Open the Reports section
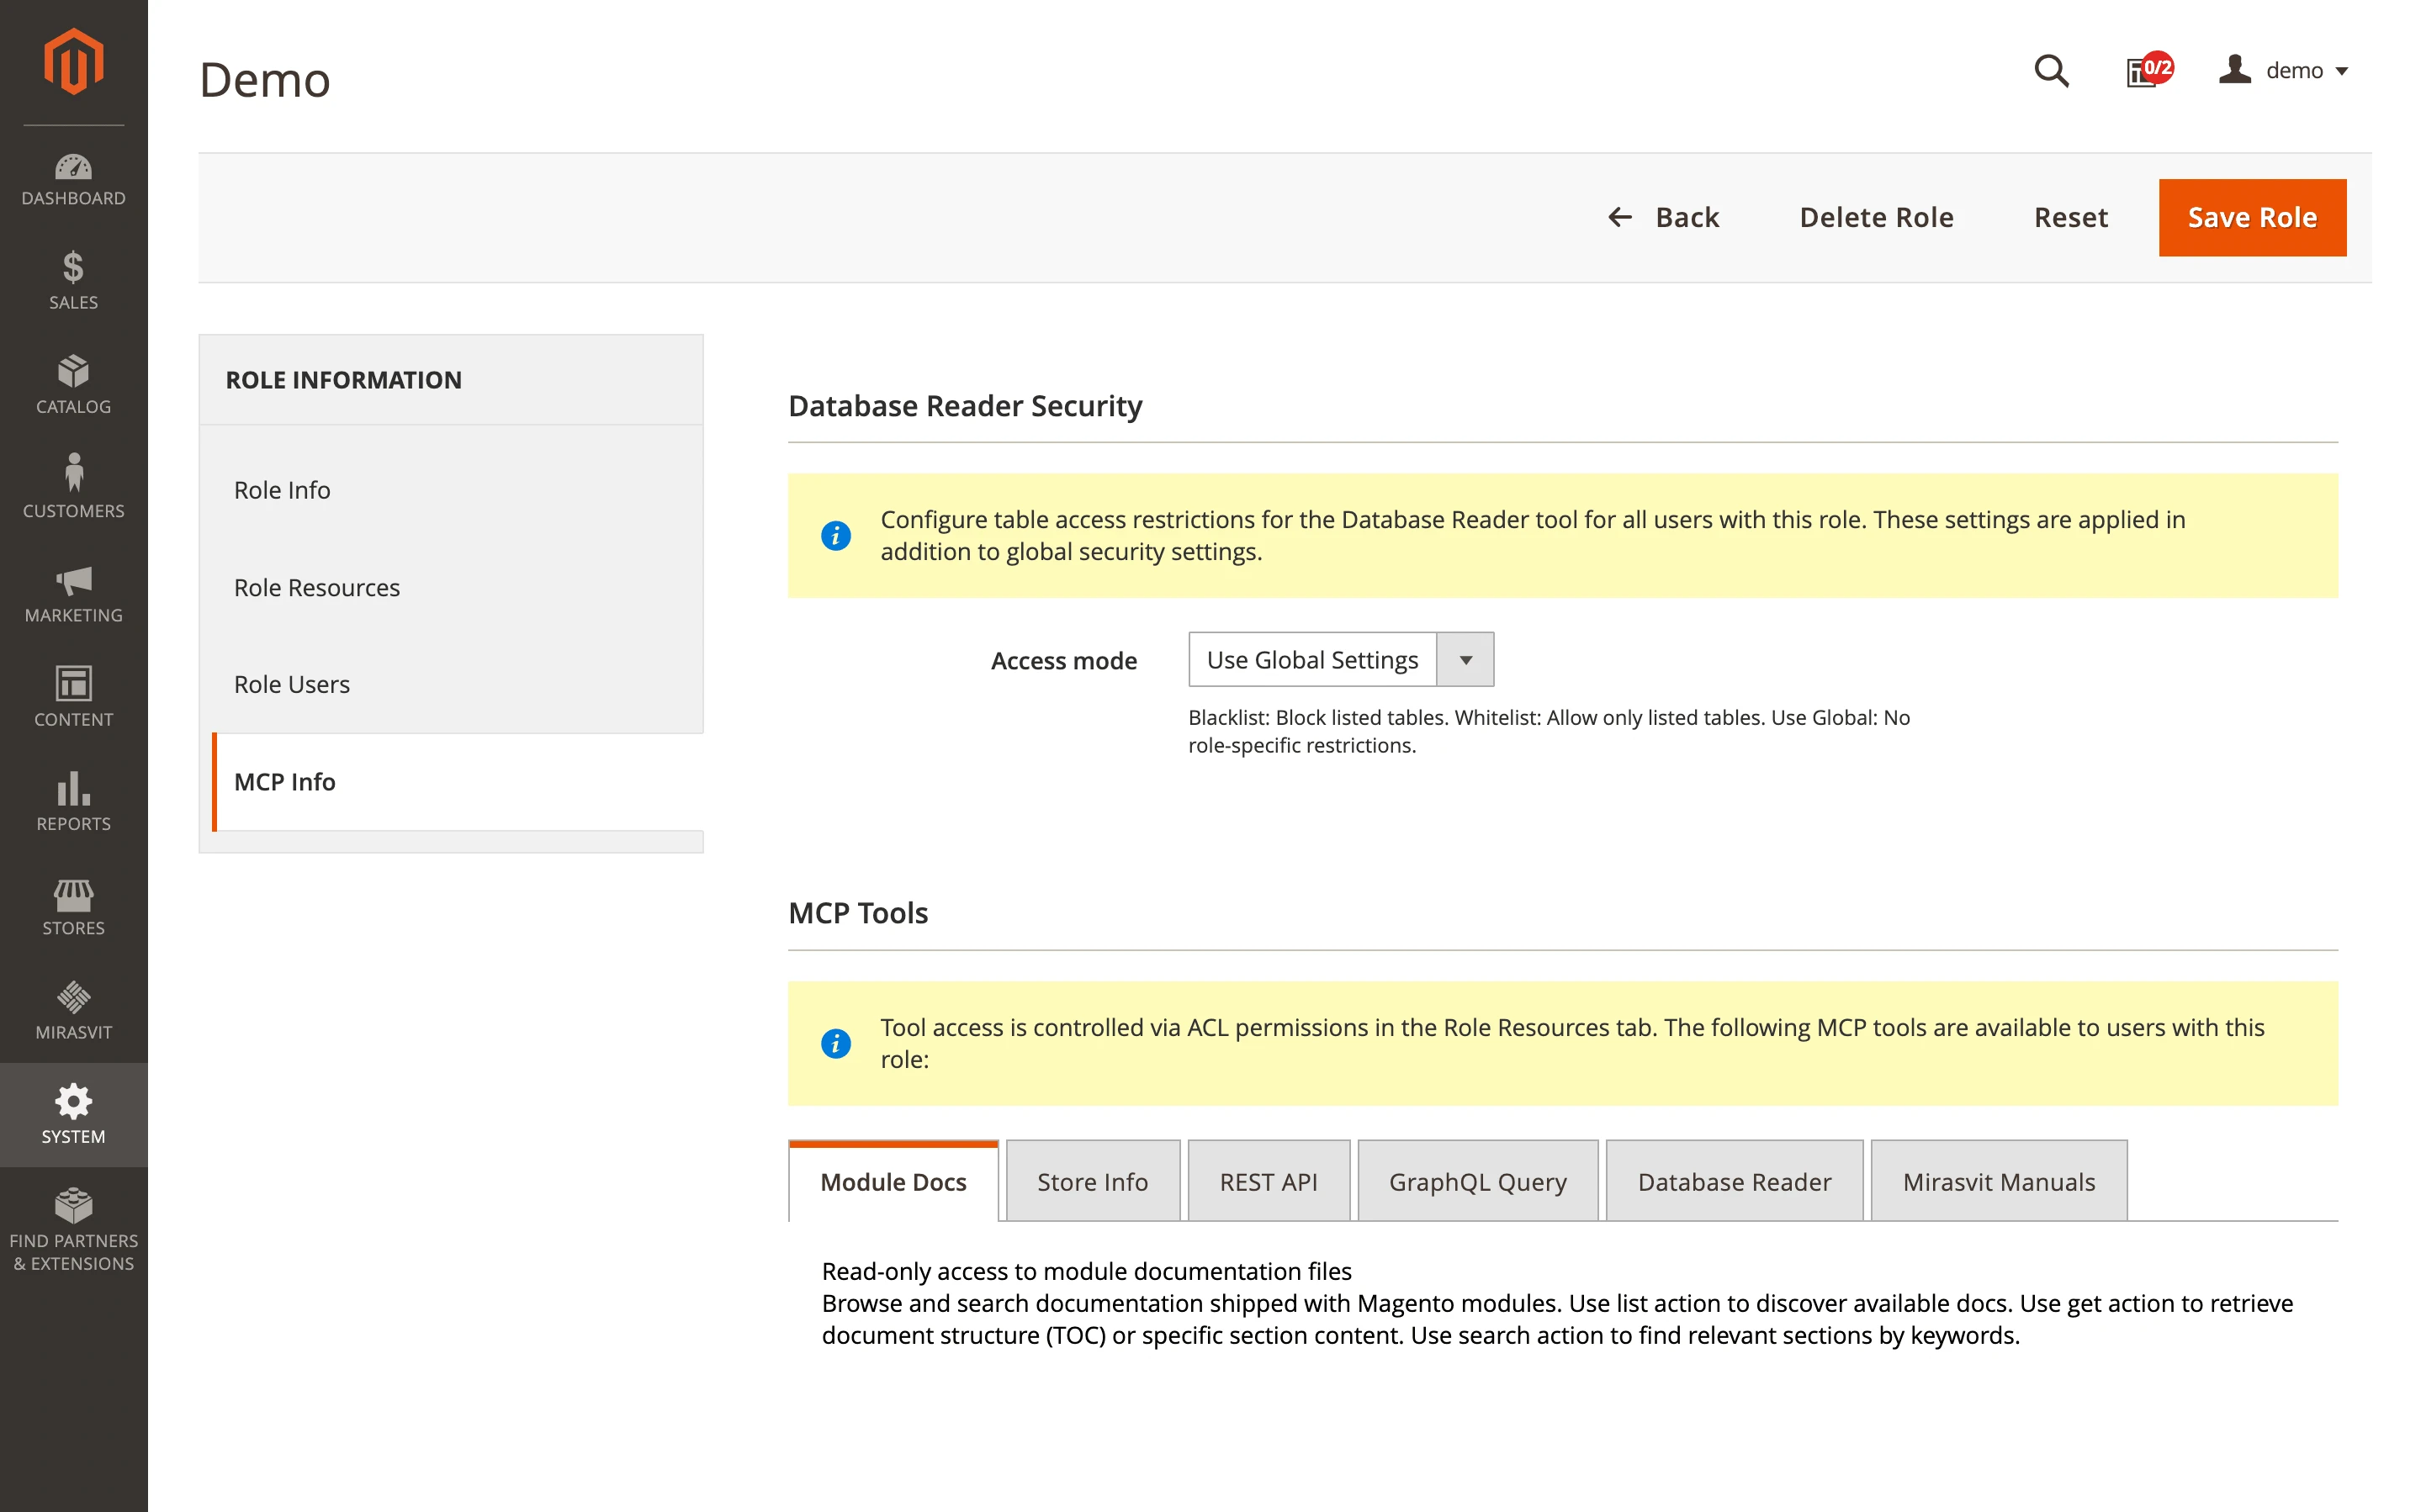The width and height of the screenshot is (2421, 1512). click(x=73, y=804)
